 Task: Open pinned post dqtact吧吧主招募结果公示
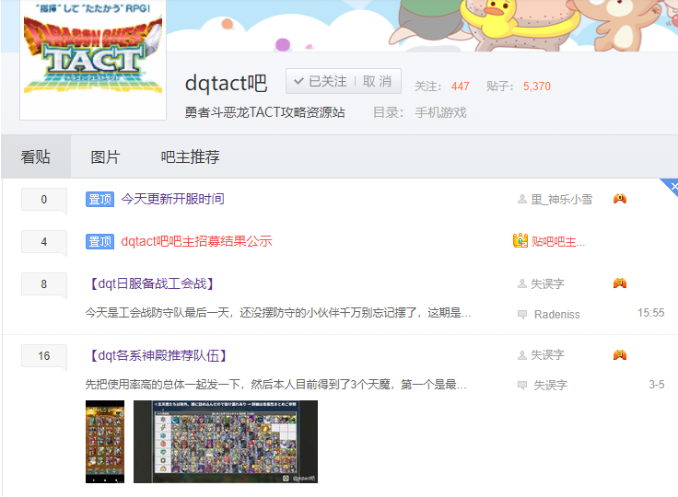pos(196,241)
